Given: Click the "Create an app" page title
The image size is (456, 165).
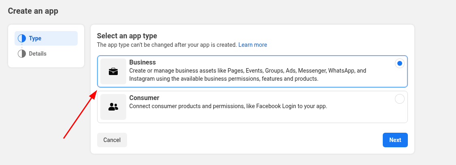Looking at the screenshot, I should [33, 11].
